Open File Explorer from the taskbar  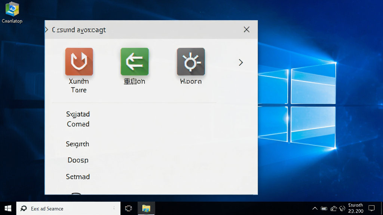pos(146,208)
